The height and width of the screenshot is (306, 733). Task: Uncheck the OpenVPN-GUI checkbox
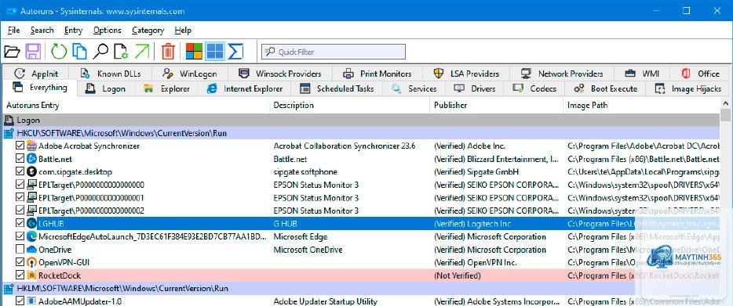click(x=20, y=262)
